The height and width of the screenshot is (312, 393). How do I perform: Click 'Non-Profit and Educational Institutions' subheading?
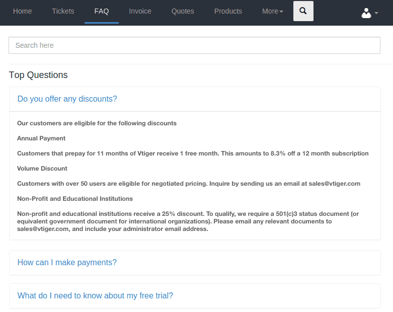tap(75, 199)
